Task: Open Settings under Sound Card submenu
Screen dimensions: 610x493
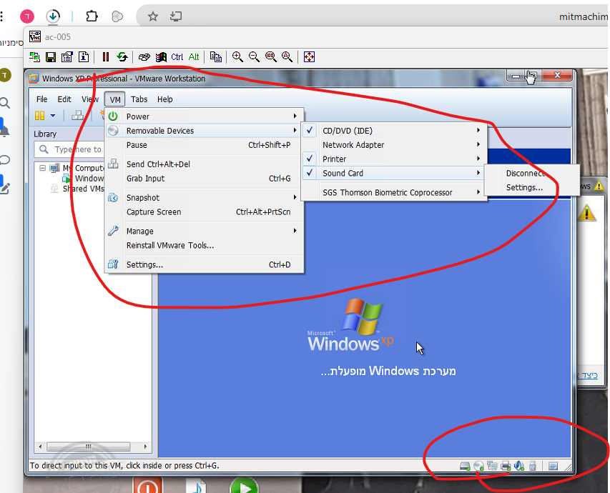Action: [x=531, y=187]
